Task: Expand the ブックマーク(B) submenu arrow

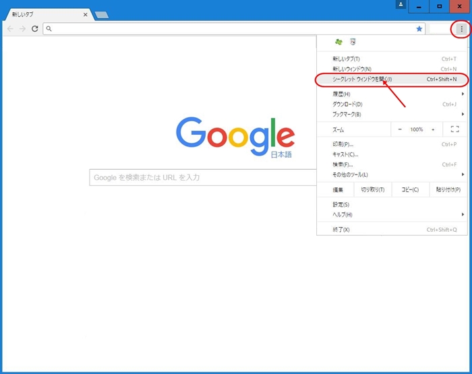Action: coord(463,114)
